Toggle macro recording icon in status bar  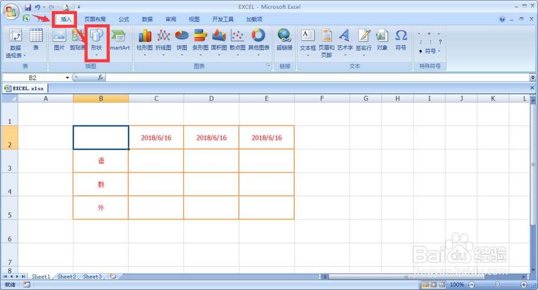(x=26, y=285)
